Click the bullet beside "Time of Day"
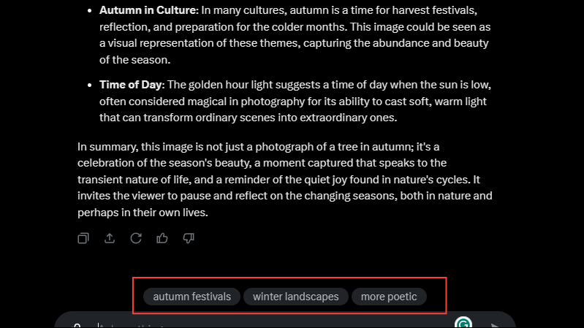Viewport: 584px width, 328px height. click(x=89, y=85)
